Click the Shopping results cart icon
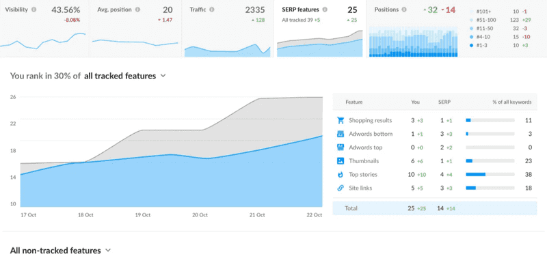 (x=341, y=121)
